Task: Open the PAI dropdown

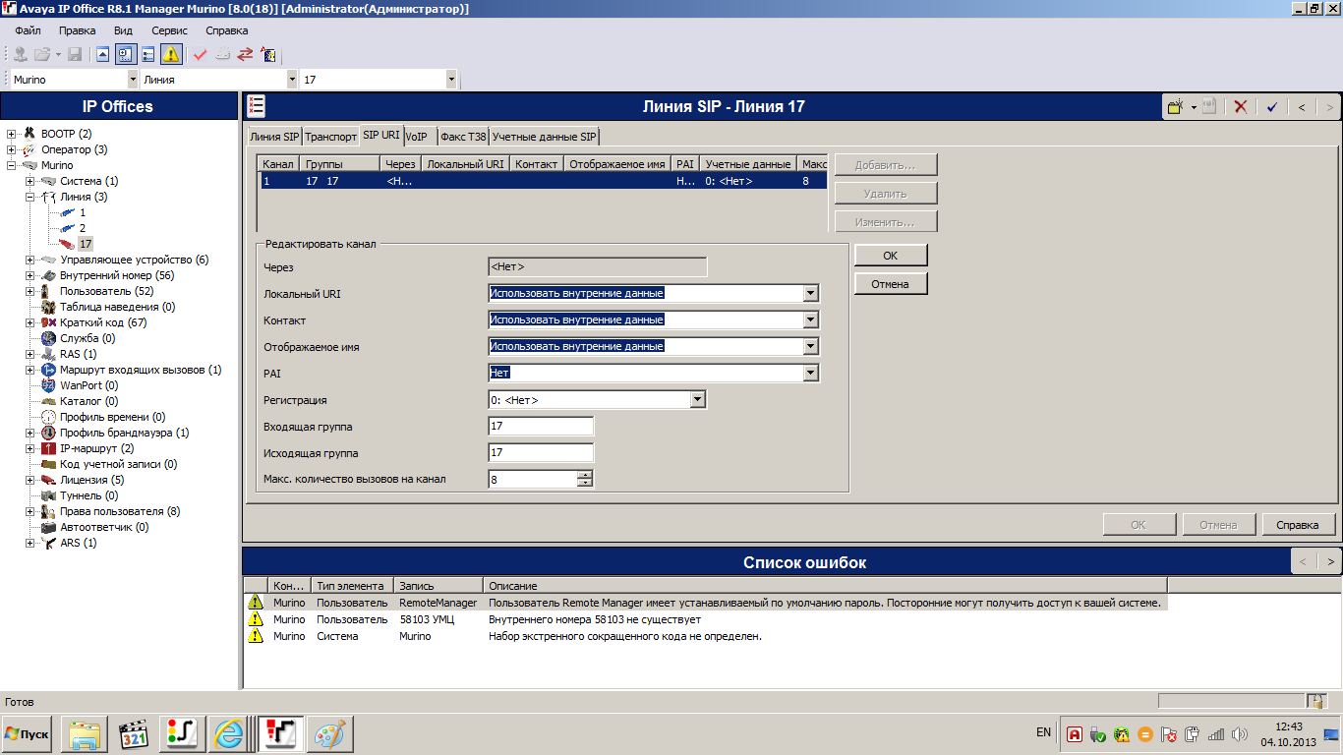Action: click(811, 373)
